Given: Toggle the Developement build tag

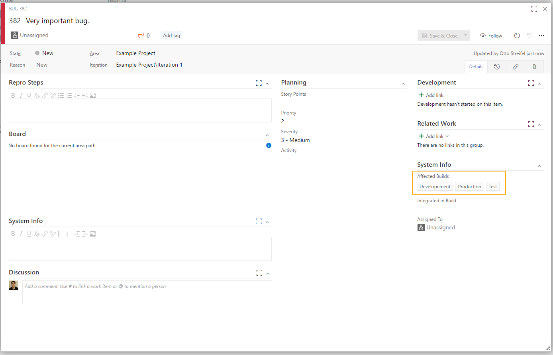Looking at the screenshot, I should (x=435, y=187).
